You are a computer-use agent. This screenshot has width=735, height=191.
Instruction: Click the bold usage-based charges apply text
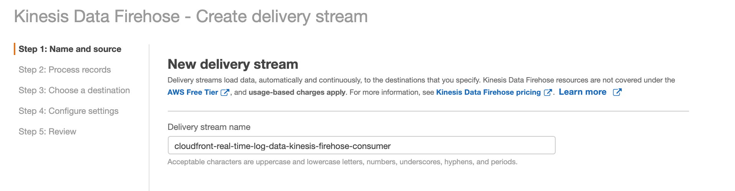tap(297, 92)
